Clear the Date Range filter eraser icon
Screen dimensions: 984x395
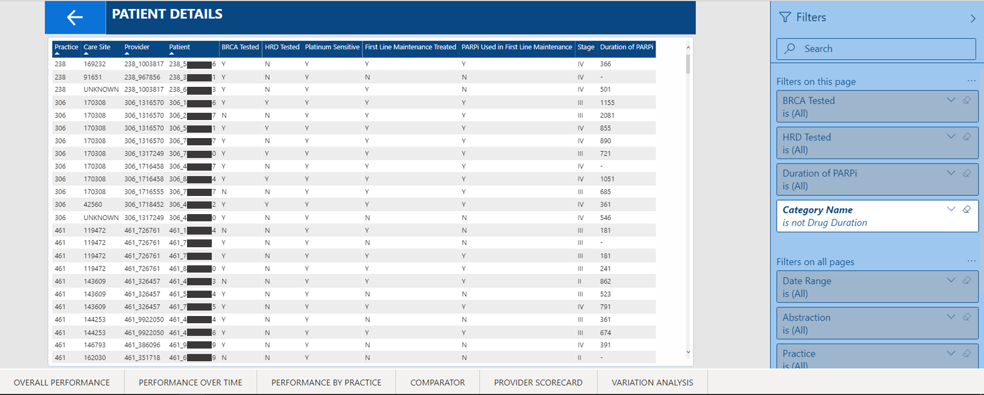coord(967,280)
